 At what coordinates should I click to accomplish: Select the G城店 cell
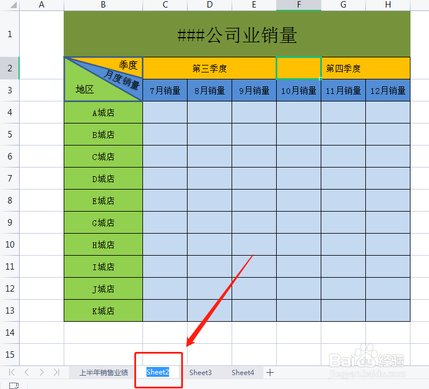pos(103,223)
